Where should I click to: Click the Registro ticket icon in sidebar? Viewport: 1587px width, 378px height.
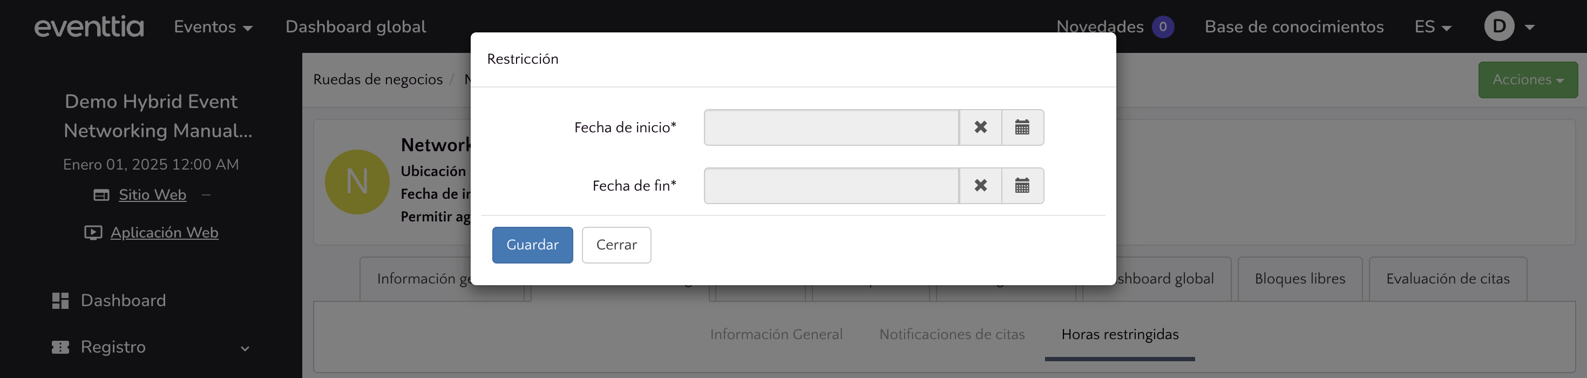60,347
